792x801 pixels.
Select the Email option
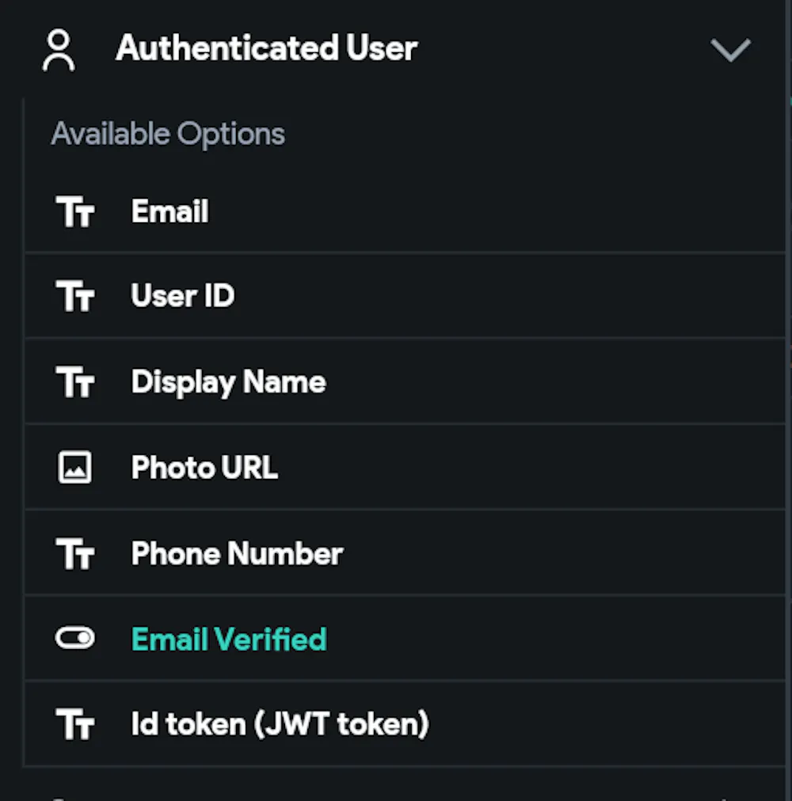(170, 212)
